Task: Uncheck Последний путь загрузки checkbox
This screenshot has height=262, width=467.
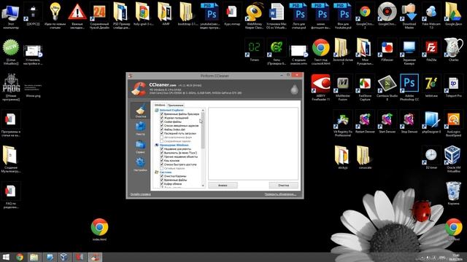Action: click(162, 133)
